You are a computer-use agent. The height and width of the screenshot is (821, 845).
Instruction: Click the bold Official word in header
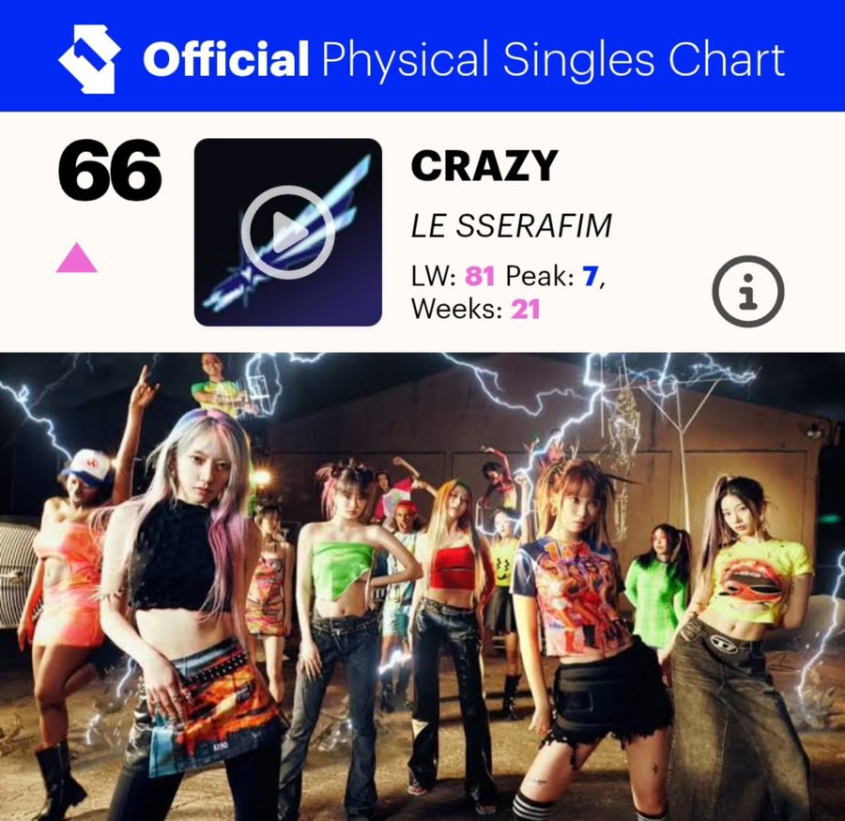click(226, 59)
